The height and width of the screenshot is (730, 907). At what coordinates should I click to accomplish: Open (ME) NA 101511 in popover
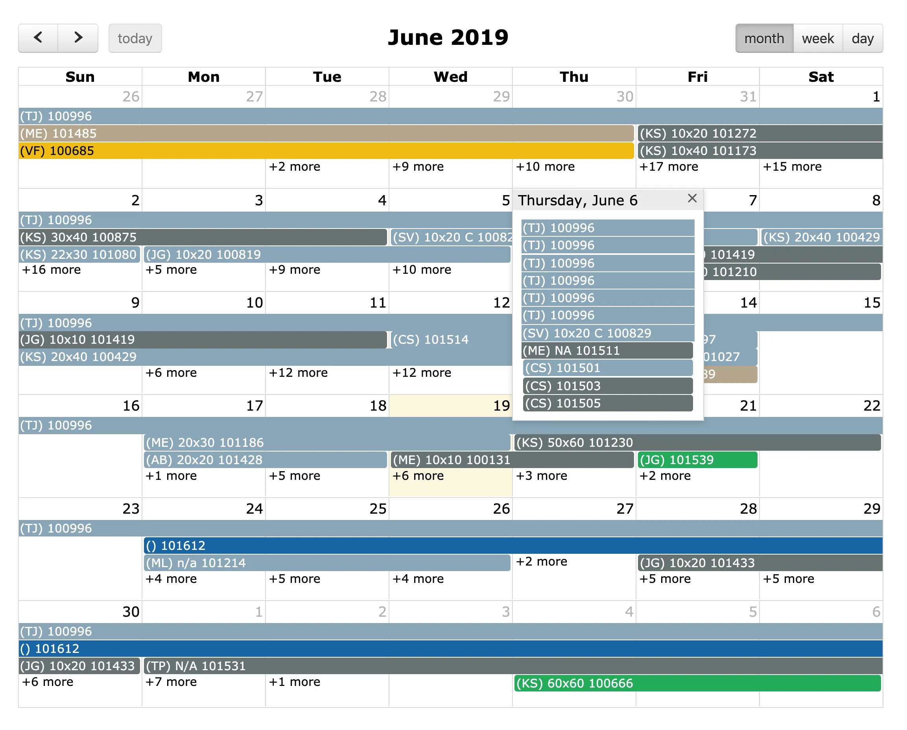tap(607, 350)
